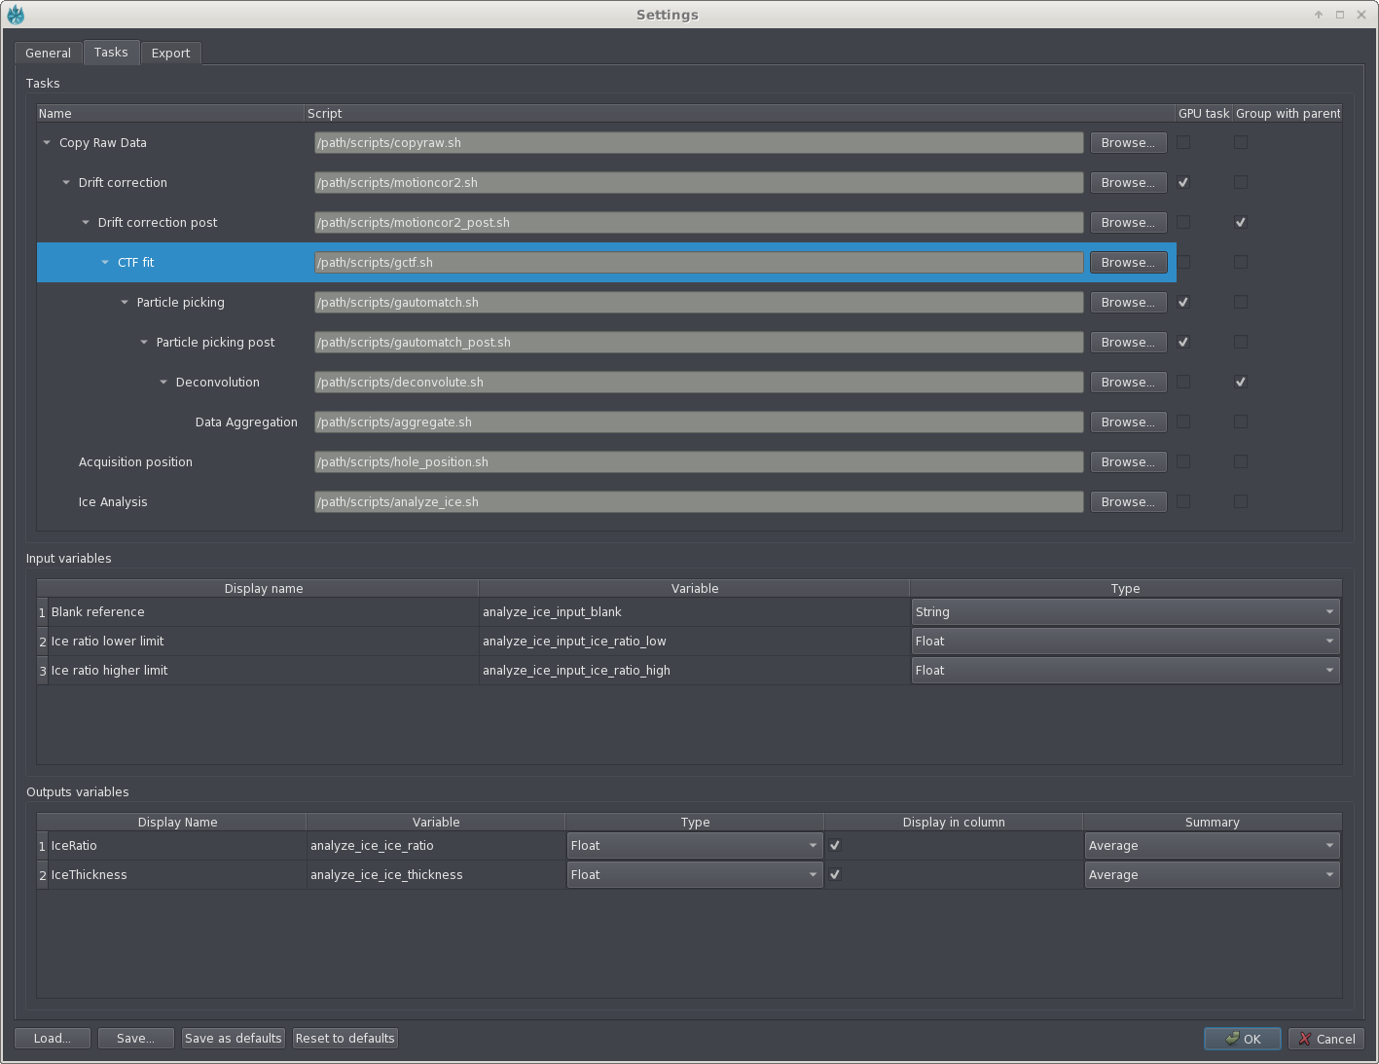This screenshot has height=1064, width=1379.
Task: Click the Cancel button
Action: coord(1325,1039)
